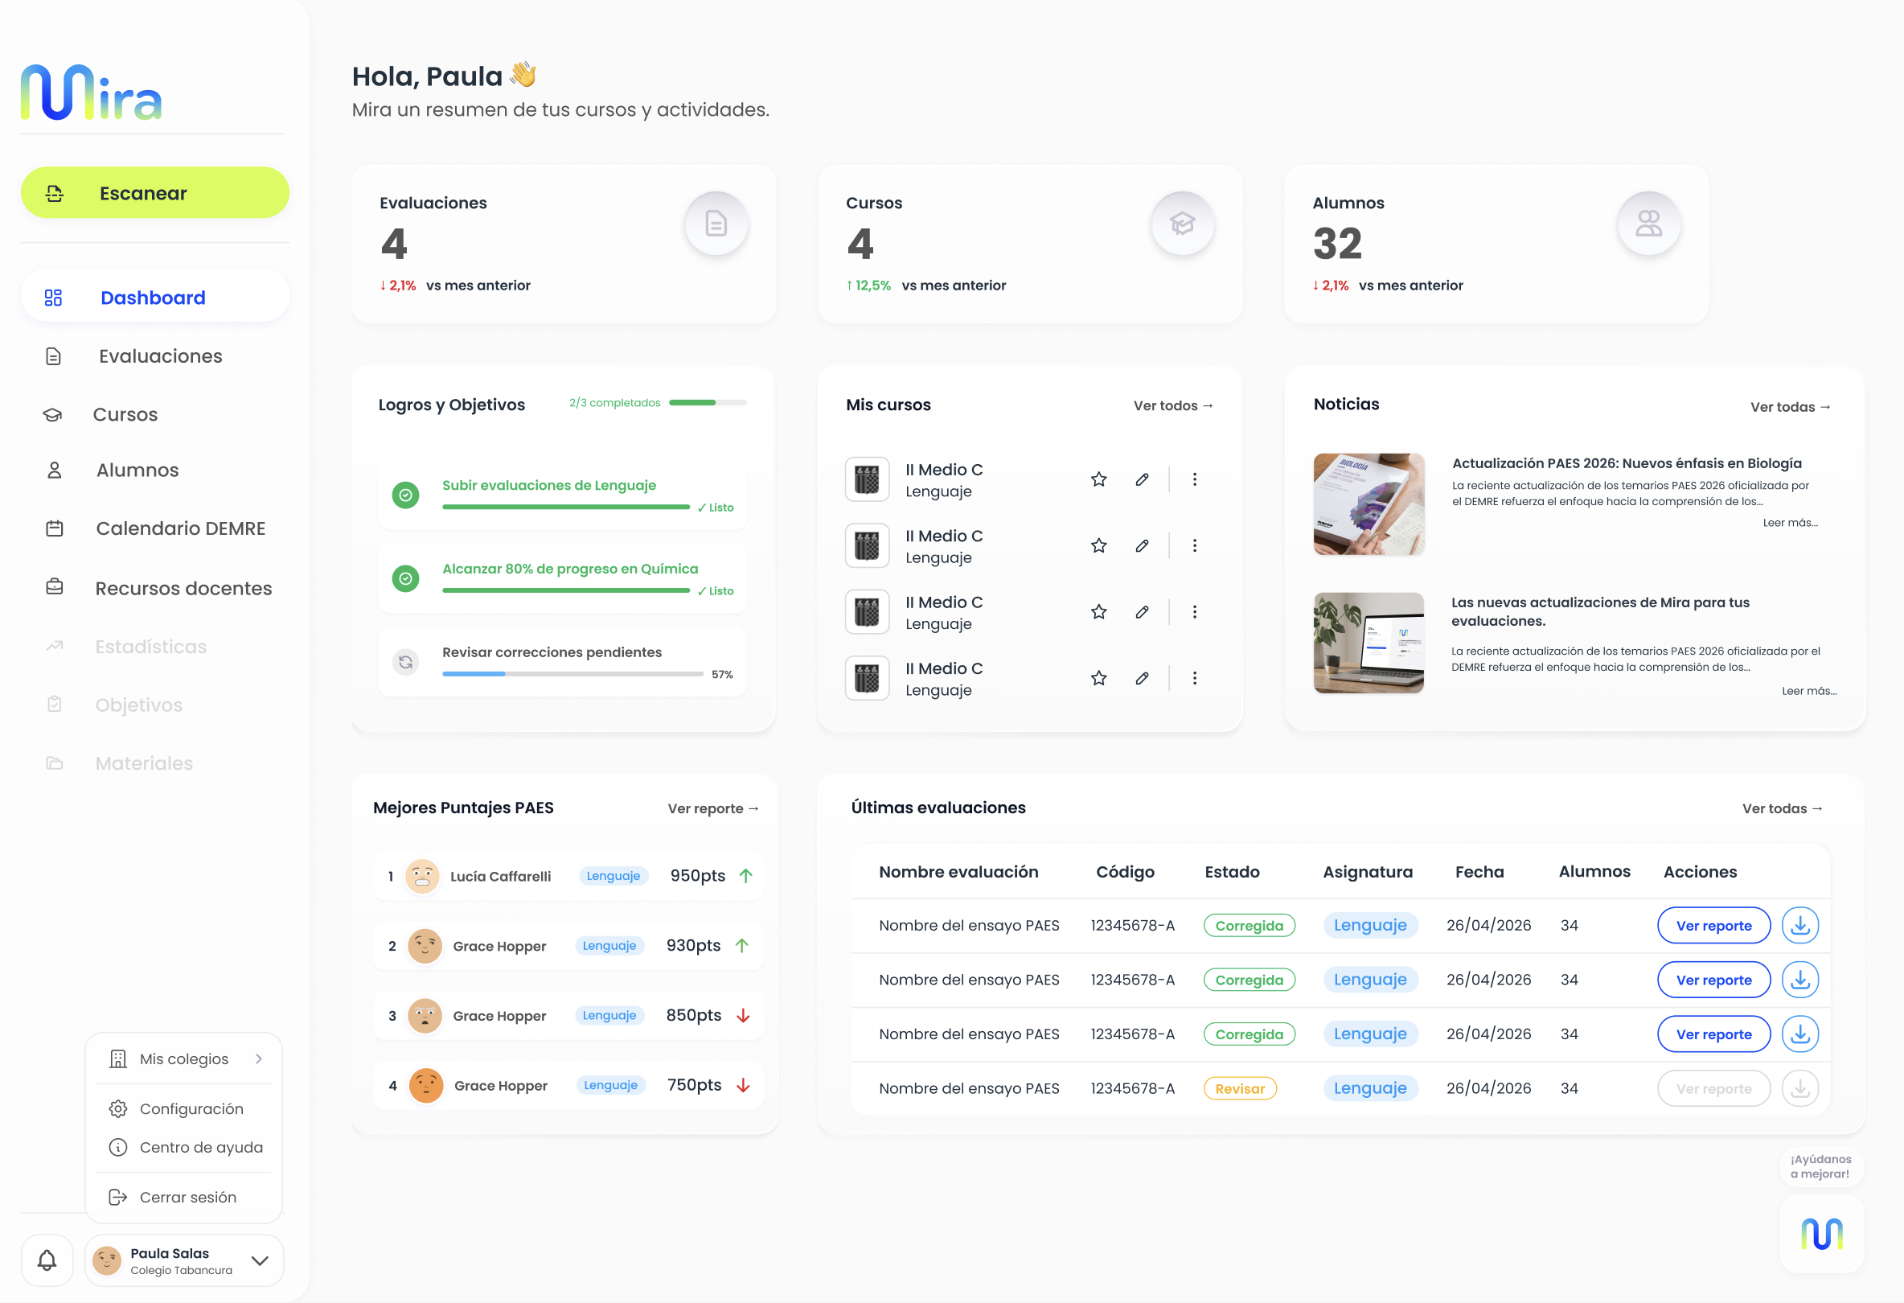Edit the fourth II Medio C course

click(x=1142, y=679)
